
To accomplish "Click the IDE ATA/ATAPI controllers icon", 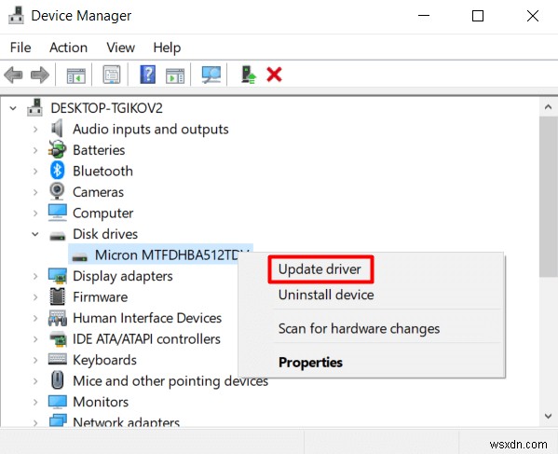I will click(x=58, y=339).
